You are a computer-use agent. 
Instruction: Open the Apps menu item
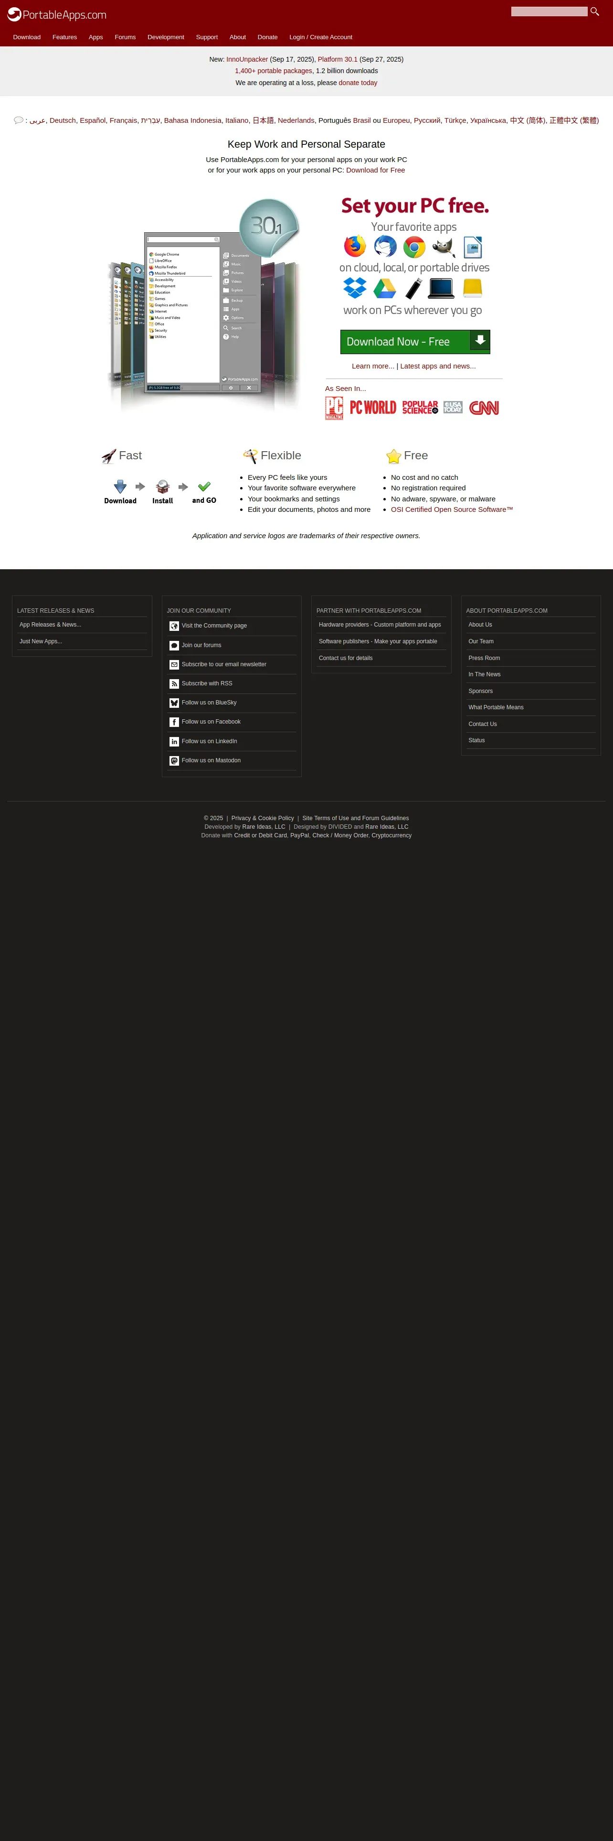point(95,37)
